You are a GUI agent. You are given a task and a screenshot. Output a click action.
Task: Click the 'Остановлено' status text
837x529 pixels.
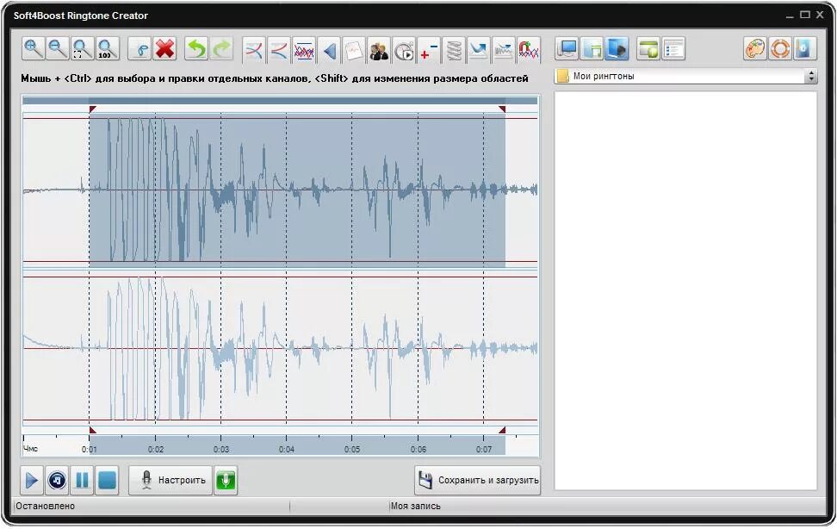pos(46,506)
